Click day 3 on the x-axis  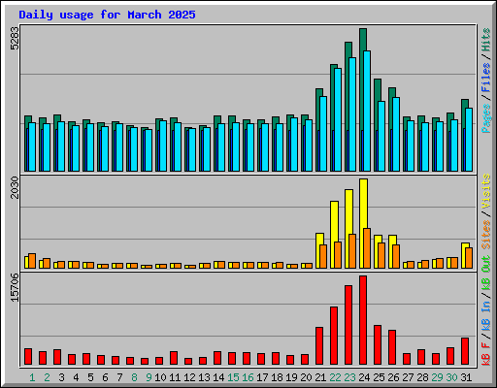pos(61,377)
